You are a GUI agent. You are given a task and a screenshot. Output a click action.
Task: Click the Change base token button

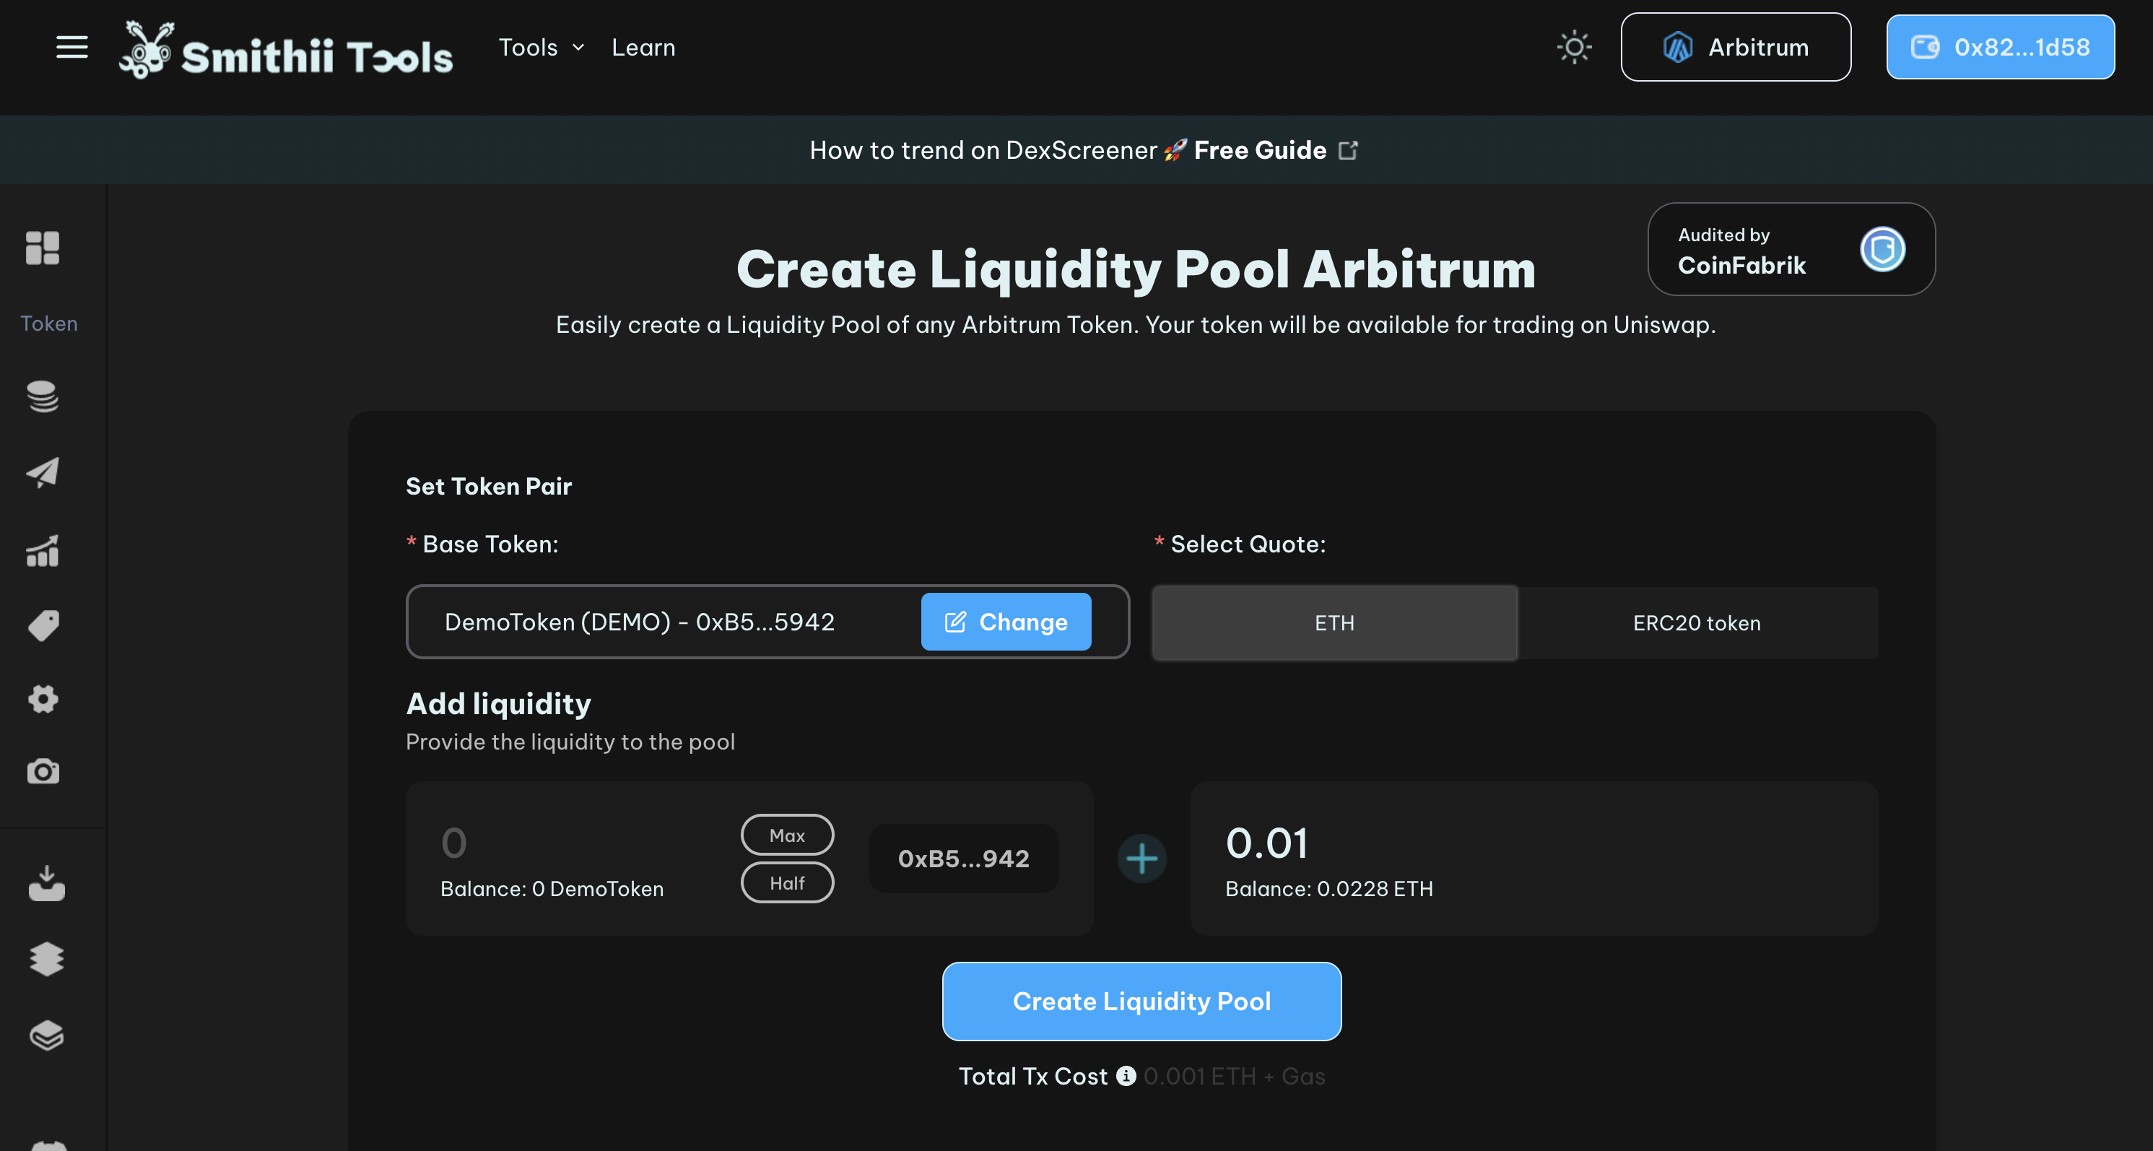(x=1006, y=622)
